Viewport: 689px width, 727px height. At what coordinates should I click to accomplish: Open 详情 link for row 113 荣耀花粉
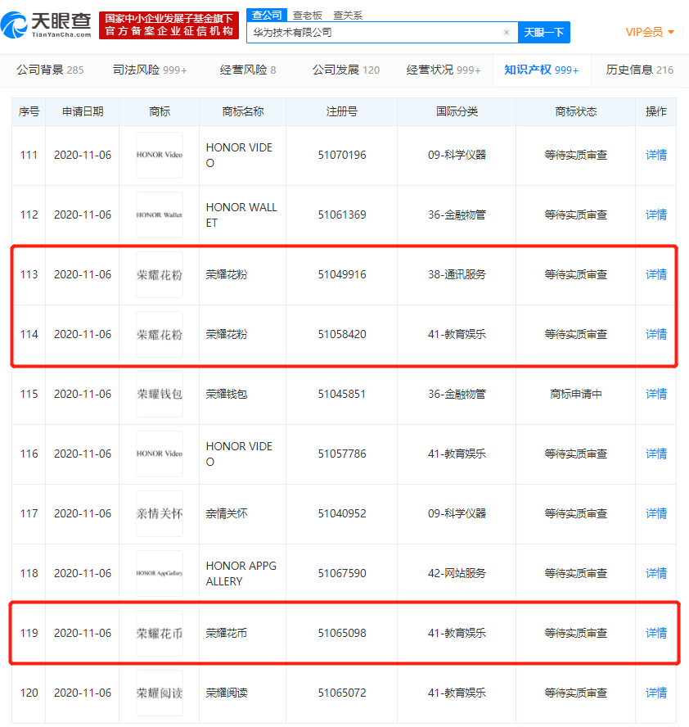tap(656, 274)
